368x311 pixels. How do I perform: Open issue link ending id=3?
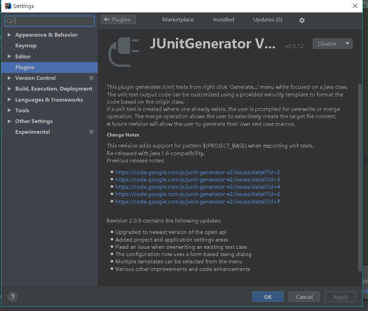point(198,180)
